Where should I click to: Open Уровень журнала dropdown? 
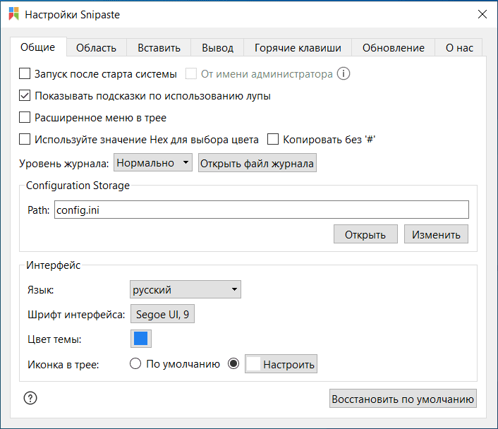pyautogui.click(x=152, y=163)
